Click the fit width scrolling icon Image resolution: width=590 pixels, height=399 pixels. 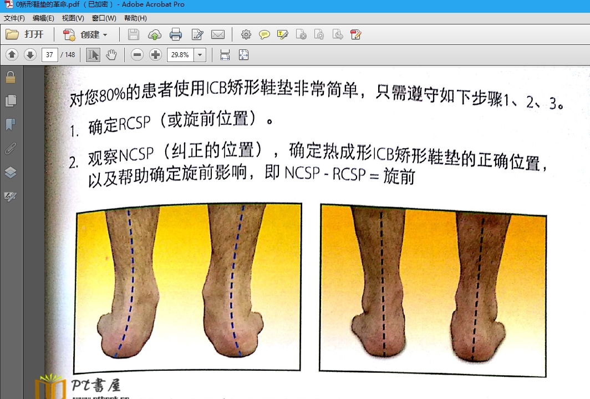[x=225, y=55]
